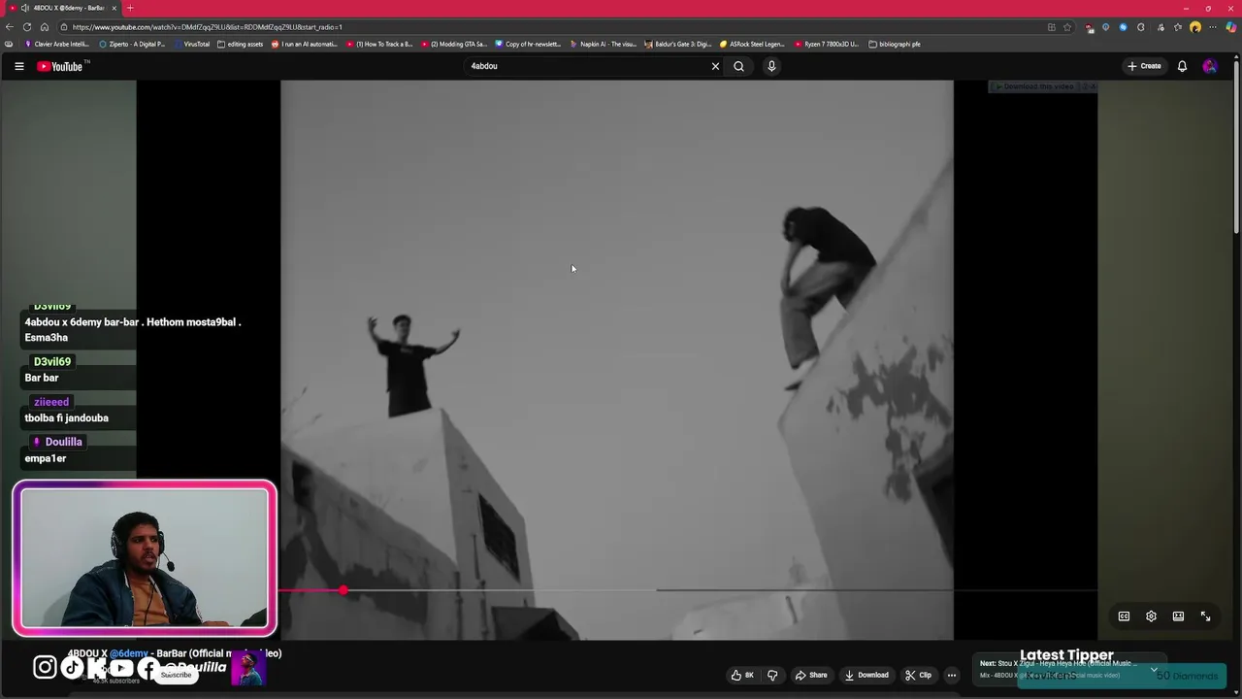The image size is (1242, 699).
Task: Switch the player to default view mode
Action: [x=1178, y=616]
